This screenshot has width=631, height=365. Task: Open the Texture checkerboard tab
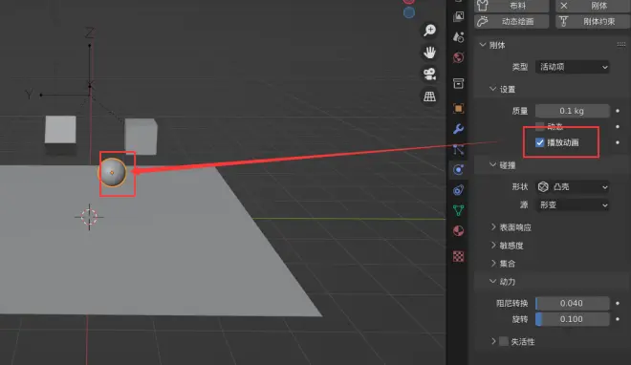(458, 256)
